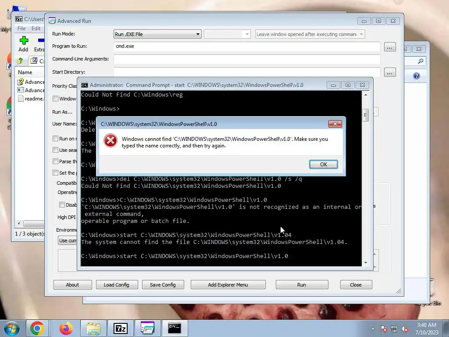
Task: Open File Explorer from taskbar
Action: tap(93, 328)
